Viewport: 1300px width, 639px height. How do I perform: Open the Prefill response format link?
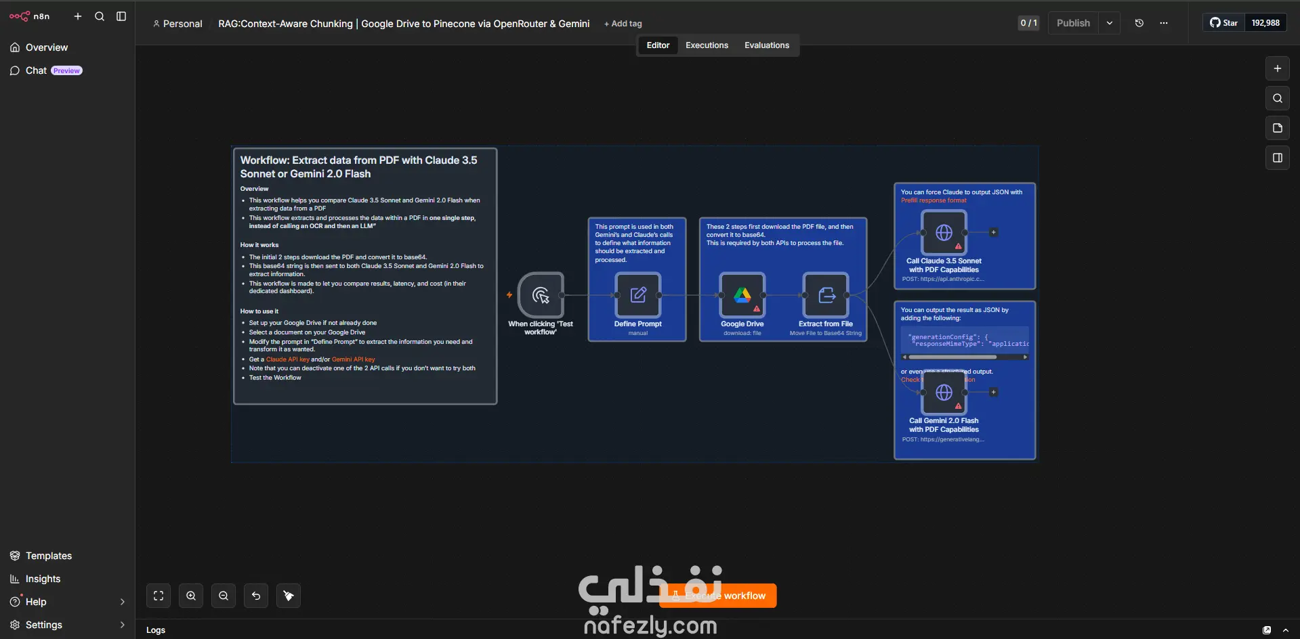click(x=934, y=200)
